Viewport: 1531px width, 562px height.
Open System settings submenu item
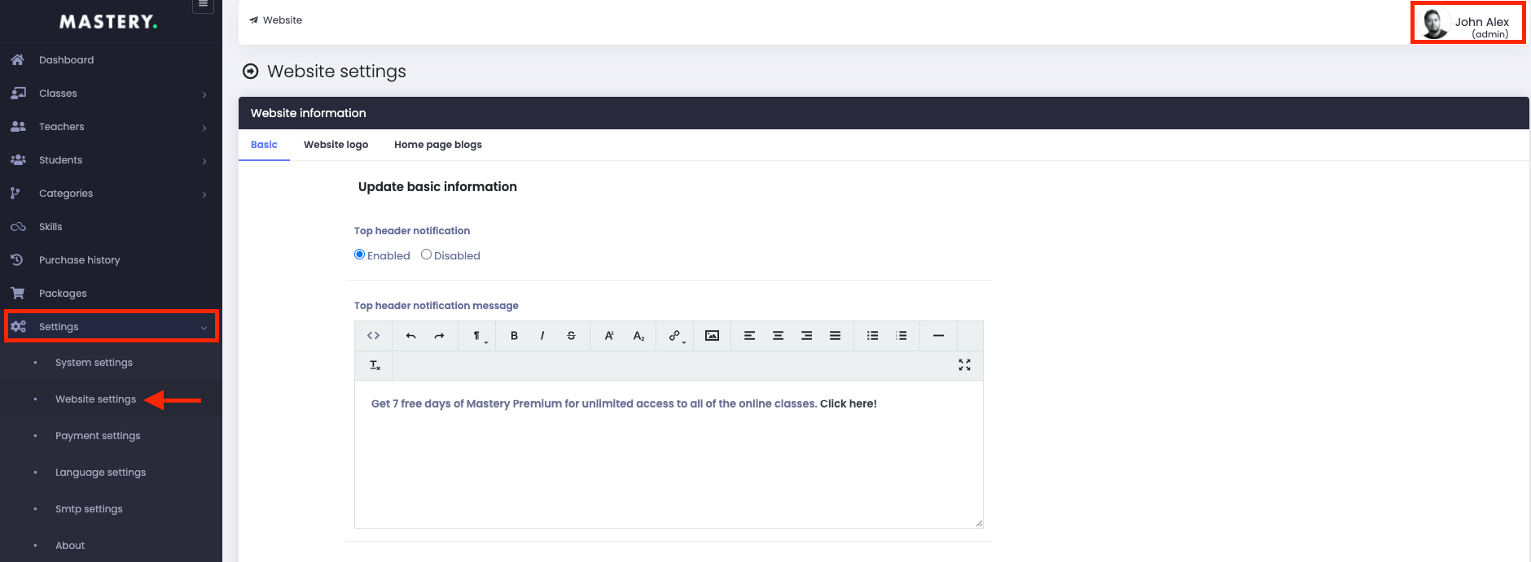tap(94, 363)
